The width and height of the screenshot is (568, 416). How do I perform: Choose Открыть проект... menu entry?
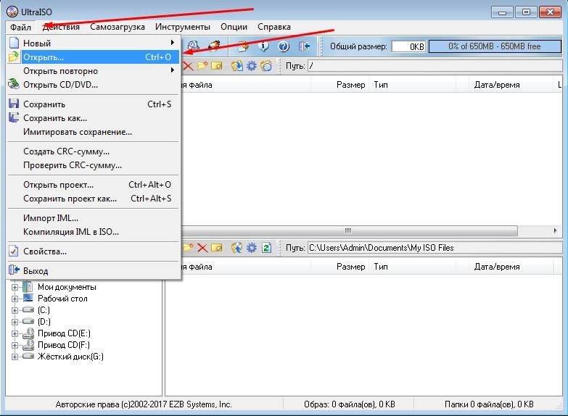[93, 185]
